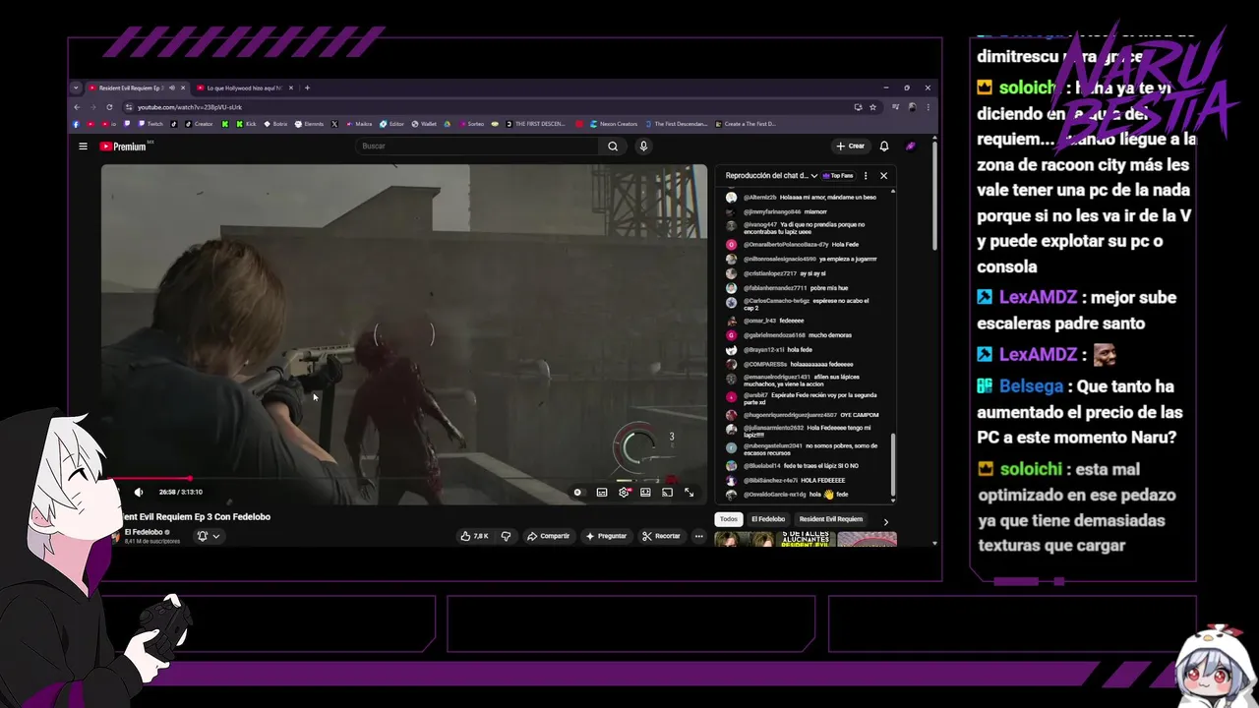
Task: Click the 26:58 / 3:13:10 time display
Action: (181, 492)
